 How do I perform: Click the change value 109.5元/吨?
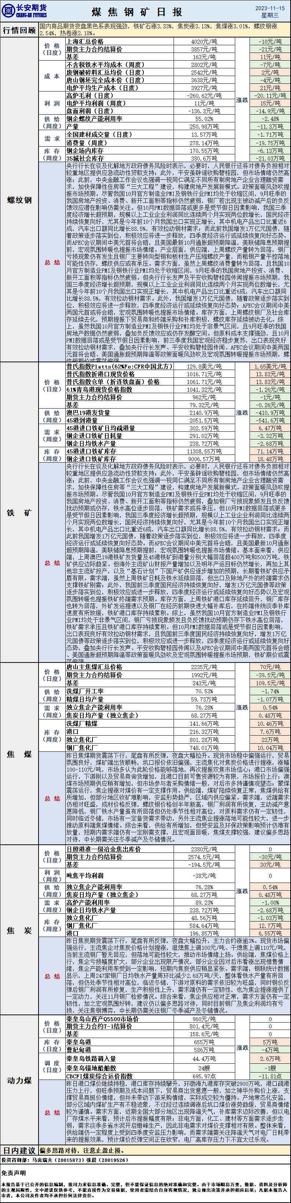coord(270,683)
